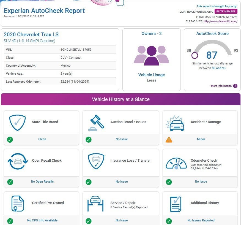Click the Certified Pre-Owned certificate icon
241x225 pixels.
point(18,204)
